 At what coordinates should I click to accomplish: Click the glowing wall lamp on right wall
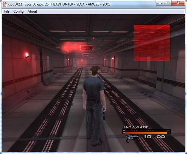click(x=112, y=59)
